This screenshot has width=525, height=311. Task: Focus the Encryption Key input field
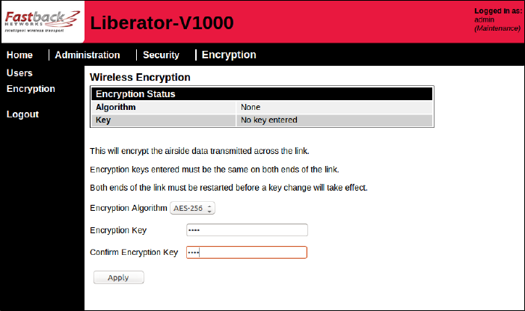tap(247, 230)
